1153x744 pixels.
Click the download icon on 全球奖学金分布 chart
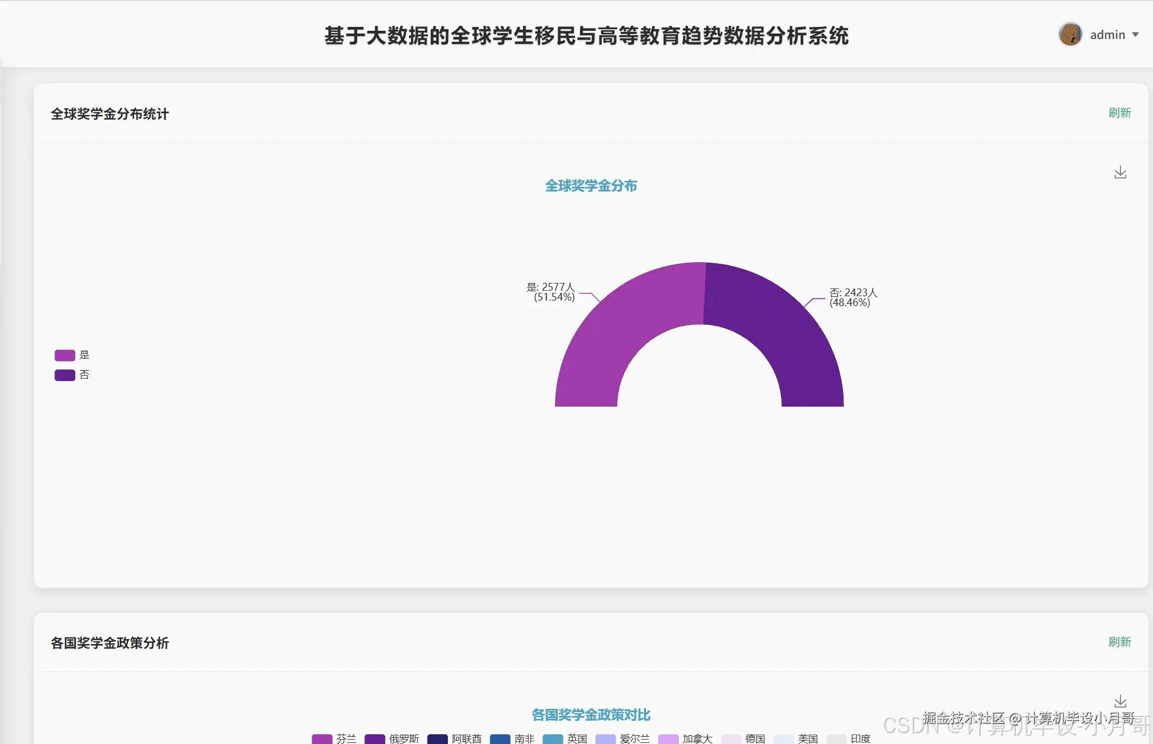pyautogui.click(x=1120, y=172)
